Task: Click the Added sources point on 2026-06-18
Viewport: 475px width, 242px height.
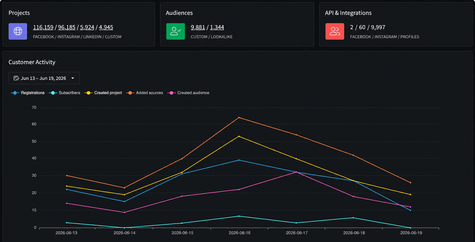Action: (x=353, y=155)
